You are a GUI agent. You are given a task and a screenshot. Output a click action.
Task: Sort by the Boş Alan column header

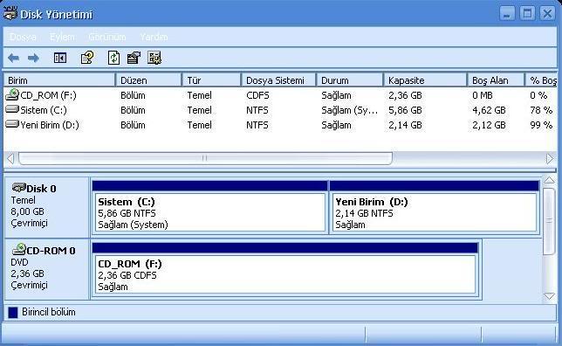[x=496, y=80]
